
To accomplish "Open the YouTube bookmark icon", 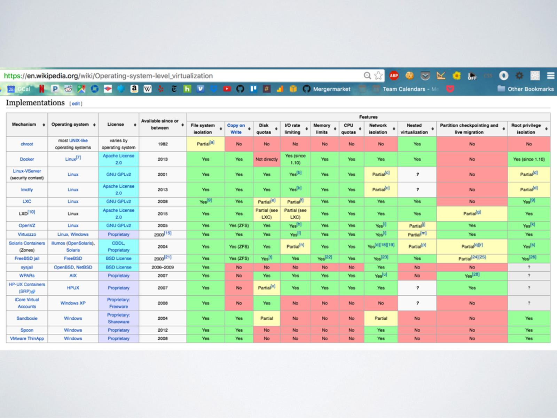I will (227, 89).
